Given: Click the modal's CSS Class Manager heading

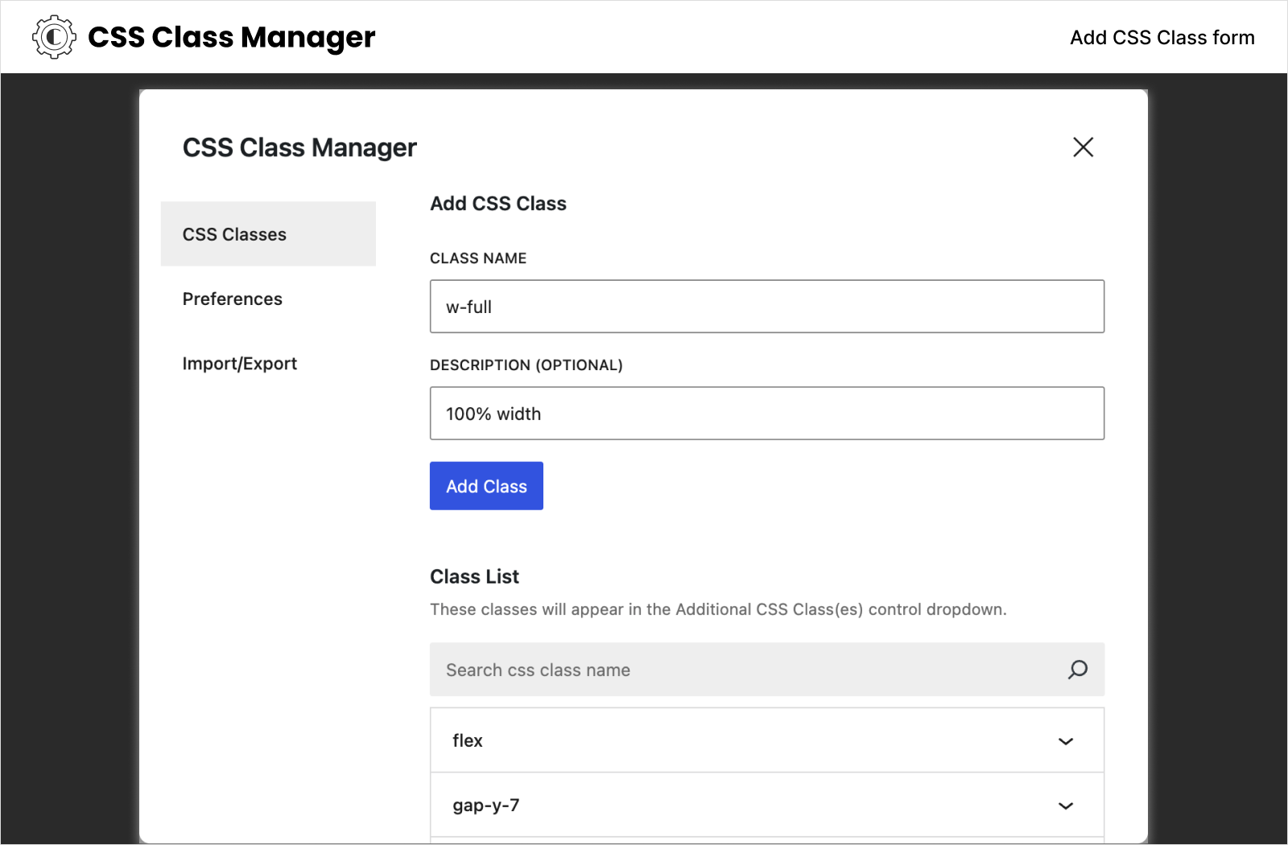Looking at the screenshot, I should (299, 148).
